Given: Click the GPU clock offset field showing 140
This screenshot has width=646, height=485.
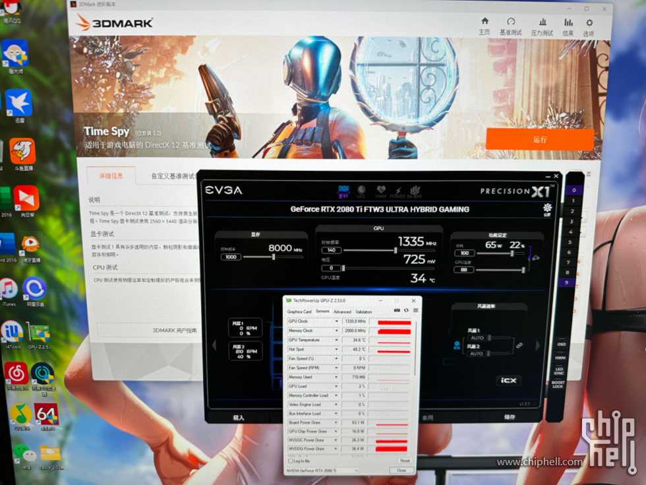Looking at the screenshot, I should [x=331, y=250].
